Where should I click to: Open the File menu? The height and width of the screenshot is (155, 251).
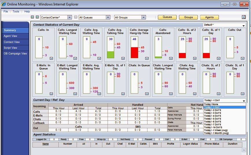pos(5,12)
